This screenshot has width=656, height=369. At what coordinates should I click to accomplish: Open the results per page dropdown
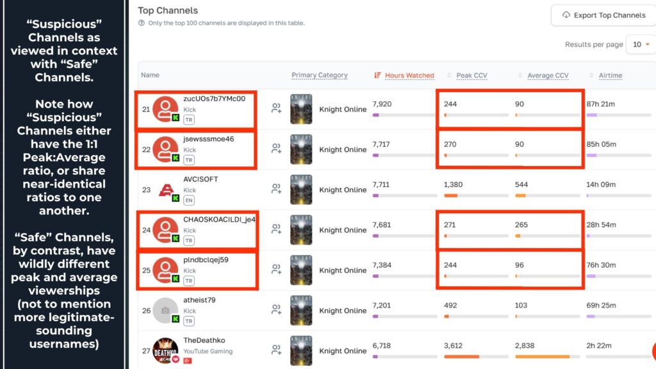pyautogui.click(x=641, y=45)
